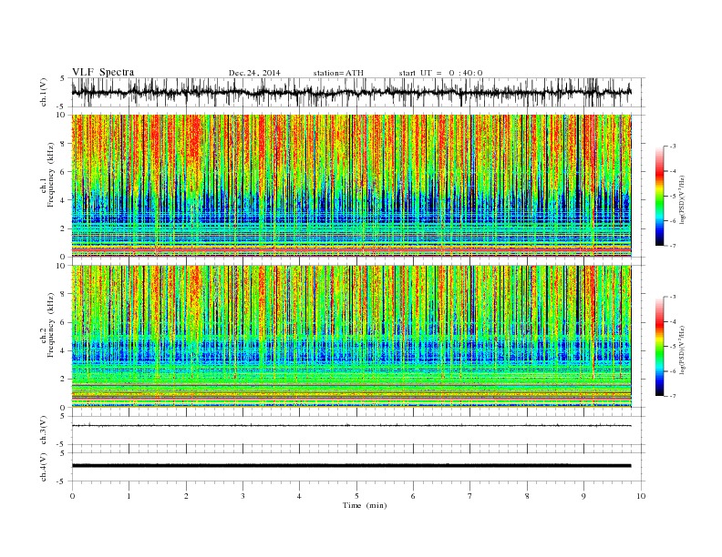Click the 'Time (min)' axis label
Image resolution: width=722 pixels, height=557 pixels.
click(365, 505)
